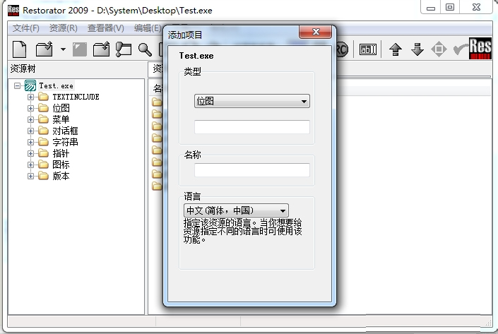Click the Open file toolbar icon
Screen dimensions: 498x334
coord(45,49)
